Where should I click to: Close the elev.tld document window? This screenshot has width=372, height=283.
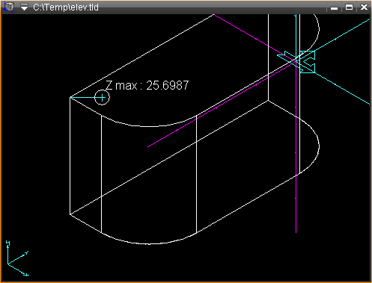click(x=364, y=7)
